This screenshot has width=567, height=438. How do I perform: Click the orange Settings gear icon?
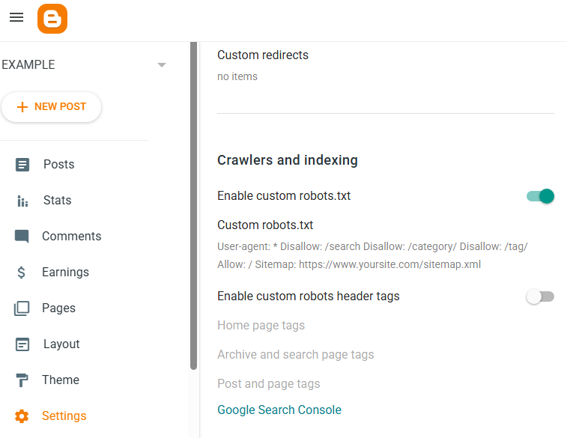click(x=22, y=416)
